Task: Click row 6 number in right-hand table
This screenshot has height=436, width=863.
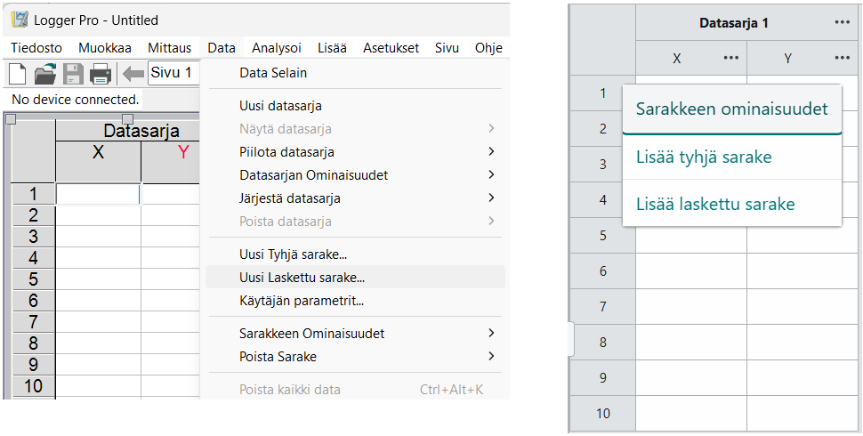Action: coord(603,270)
